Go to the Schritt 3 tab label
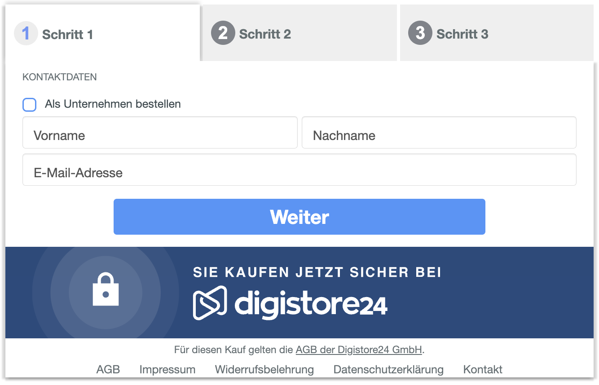 click(462, 34)
